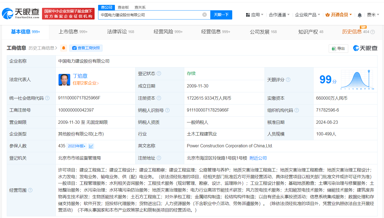Click the export icon on 导出 button
This screenshot has width=384, height=218.
point(334,48)
